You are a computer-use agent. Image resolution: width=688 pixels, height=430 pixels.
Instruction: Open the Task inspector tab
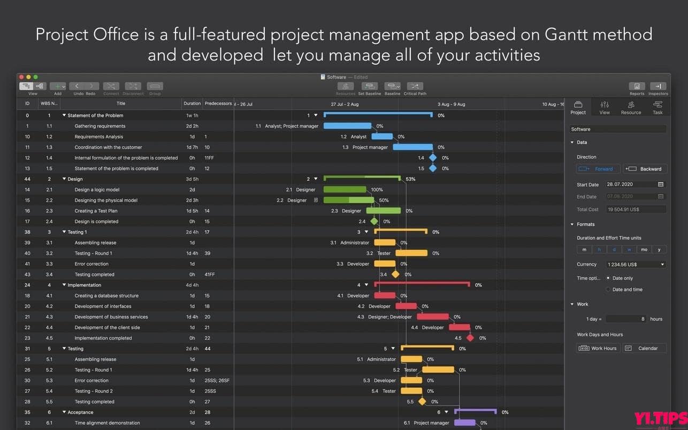(x=658, y=107)
